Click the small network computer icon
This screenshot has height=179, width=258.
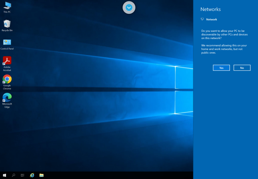[202, 19]
